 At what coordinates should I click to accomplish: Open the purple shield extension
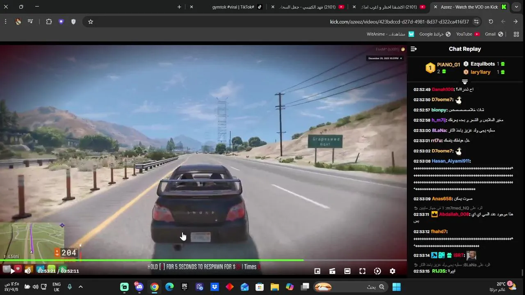pyautogui.click(x=61, y=22)
